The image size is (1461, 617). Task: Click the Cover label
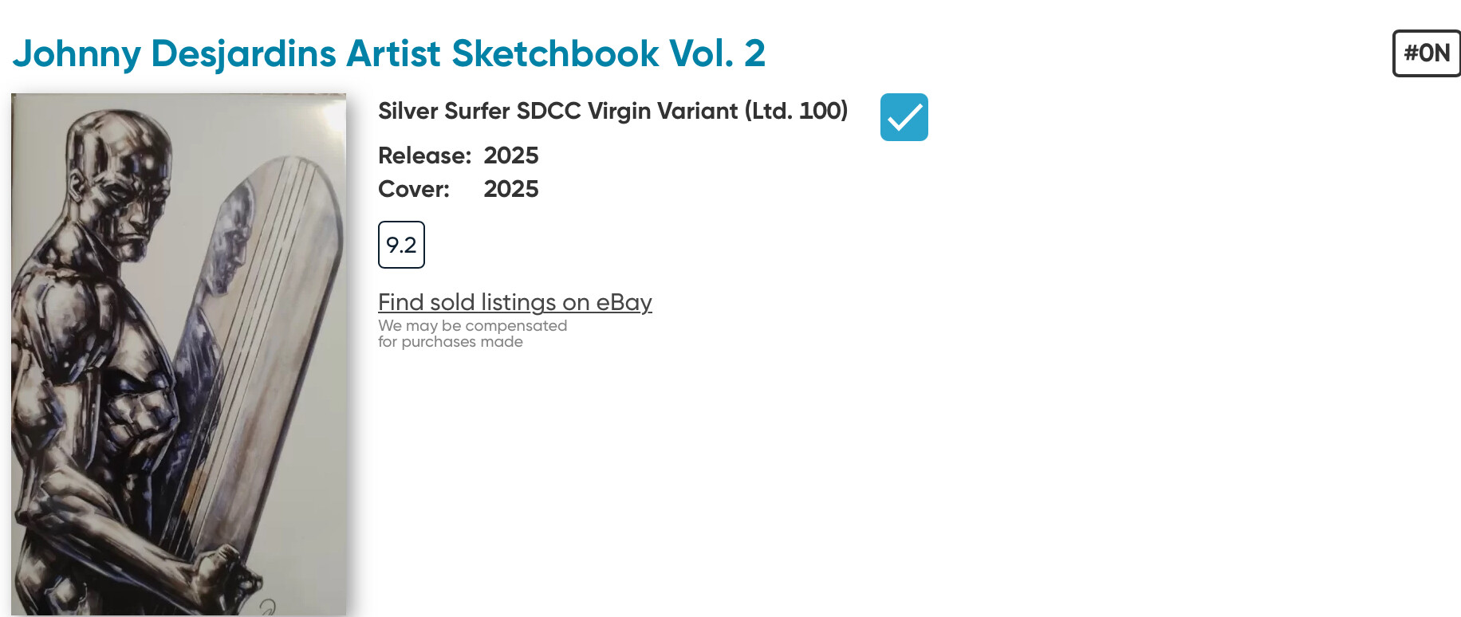click(413, 189)
